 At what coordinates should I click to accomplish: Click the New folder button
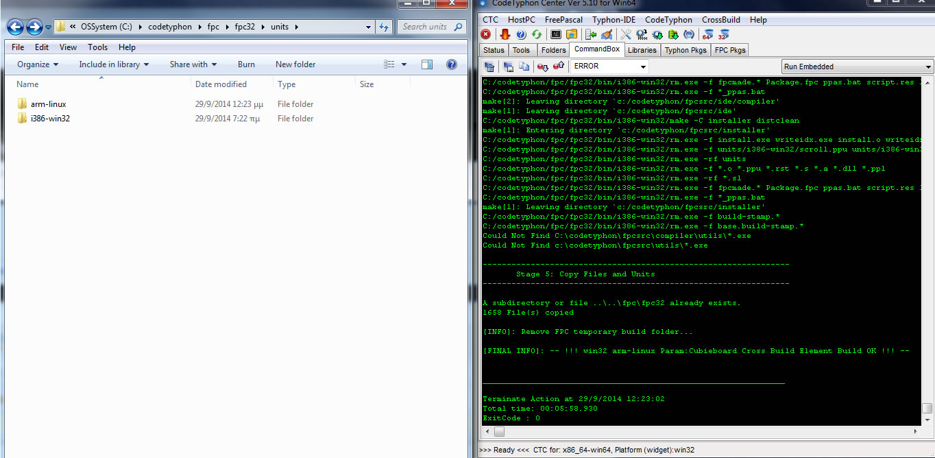pos(295,64)
